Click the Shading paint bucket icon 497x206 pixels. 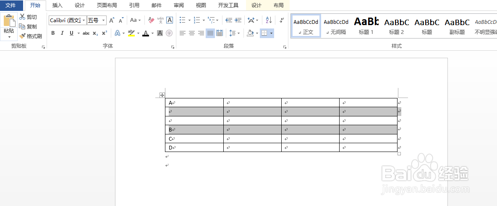[251, 33]
